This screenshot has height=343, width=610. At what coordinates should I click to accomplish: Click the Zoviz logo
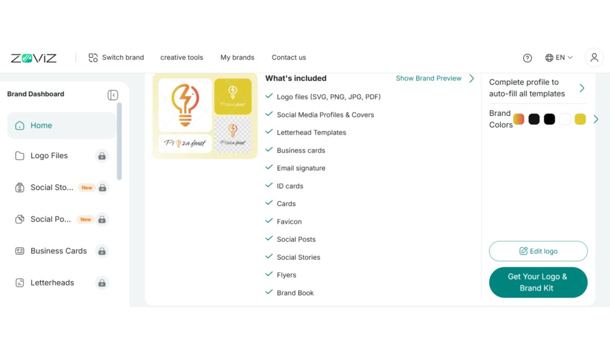click(33, 58)
